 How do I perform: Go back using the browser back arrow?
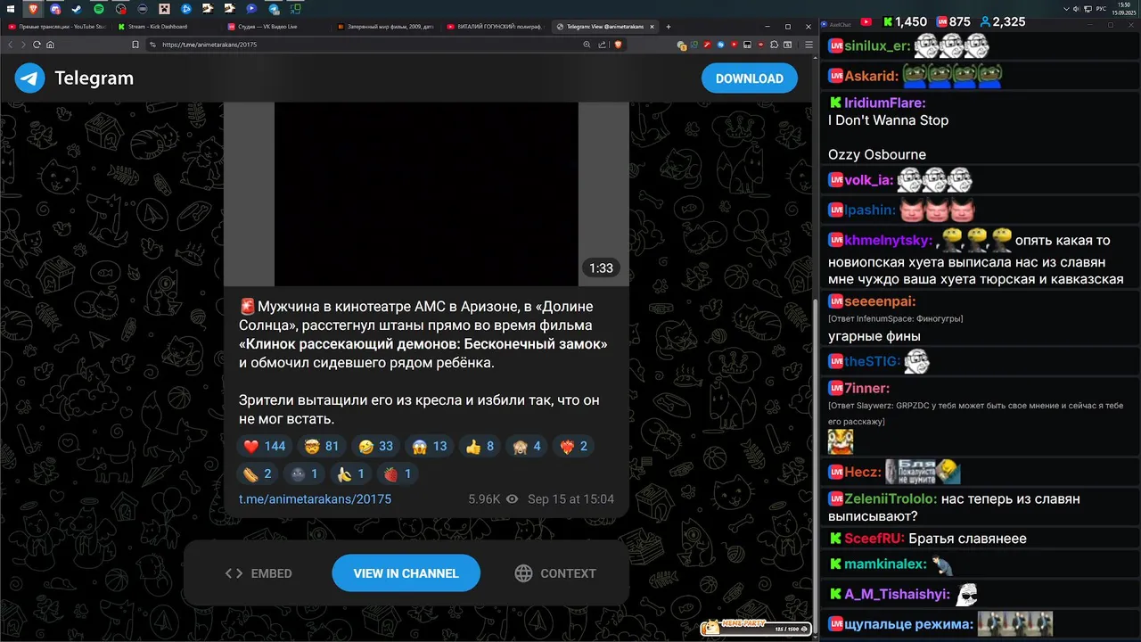tap(11, 45)
